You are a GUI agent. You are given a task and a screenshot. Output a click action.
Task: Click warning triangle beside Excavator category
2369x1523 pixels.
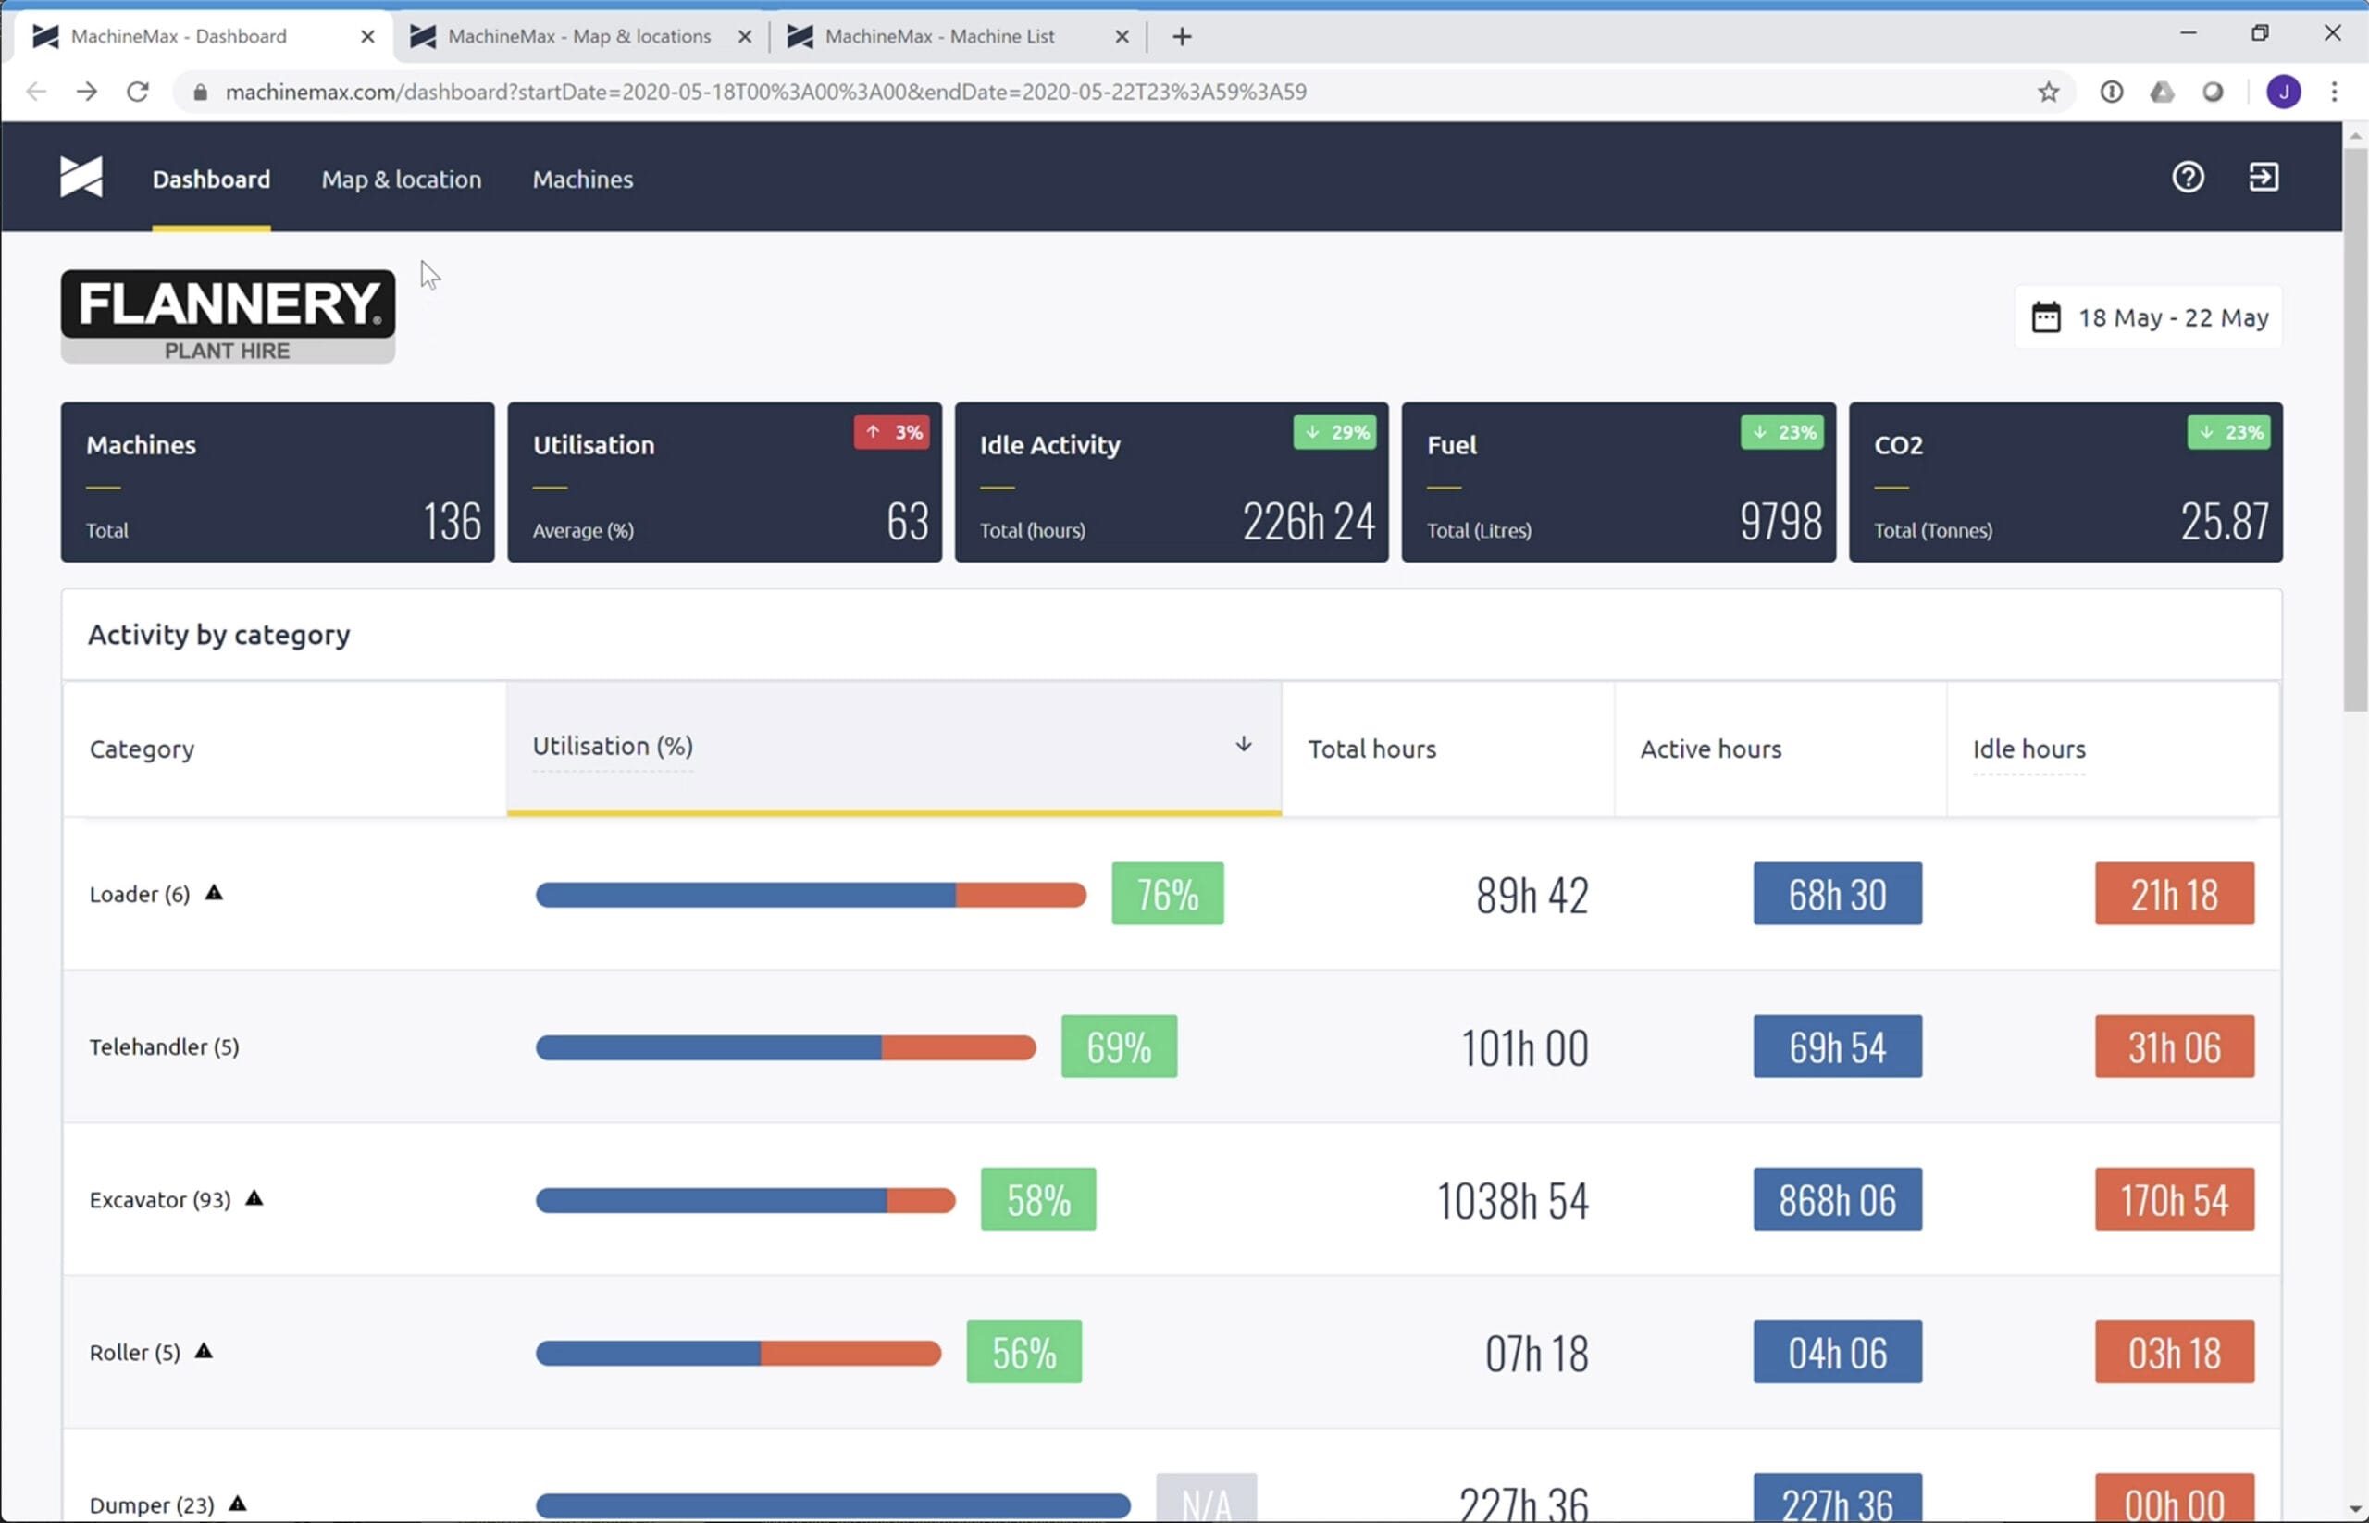[254, 1198]
